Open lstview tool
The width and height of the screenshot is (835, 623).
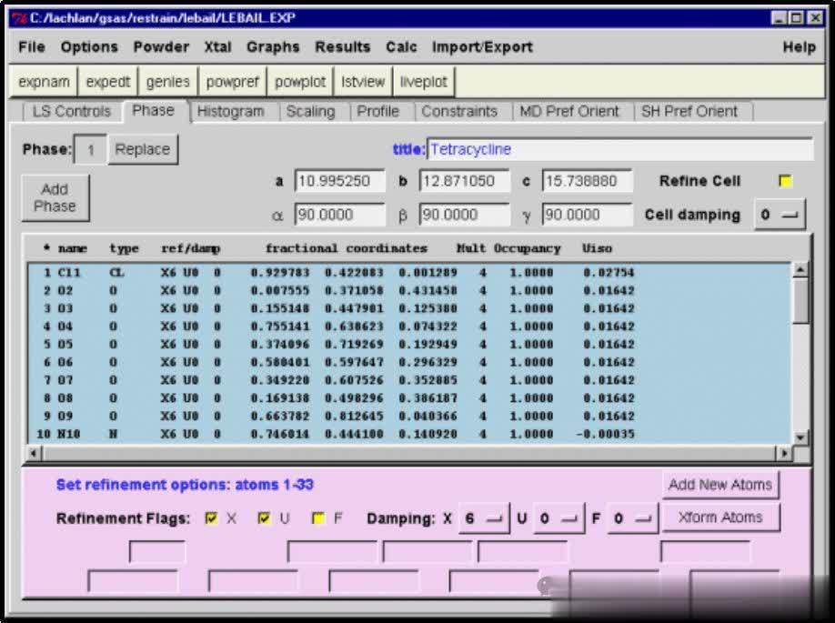tap(363, 82)
